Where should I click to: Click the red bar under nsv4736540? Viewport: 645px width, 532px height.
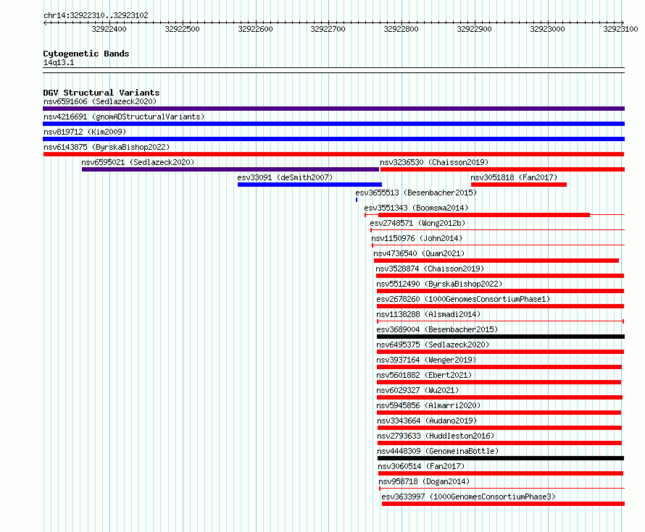pyautogui.click(x=496, y=261)
